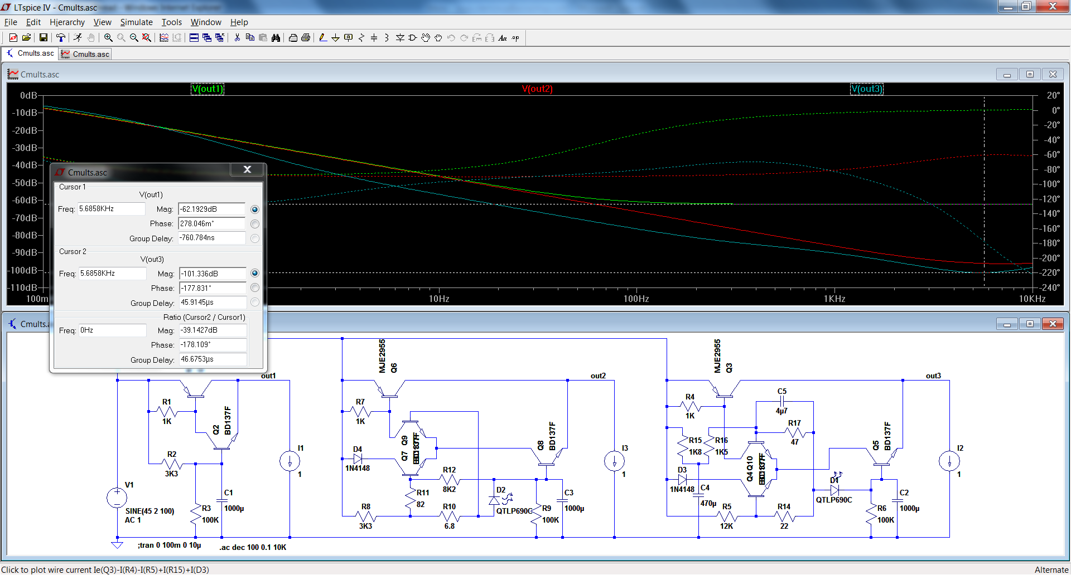Select the Text Aa tool

[x=503, y=38]
